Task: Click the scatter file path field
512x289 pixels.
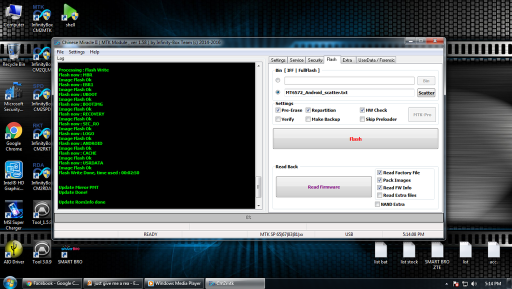Action: pos(349,92)
